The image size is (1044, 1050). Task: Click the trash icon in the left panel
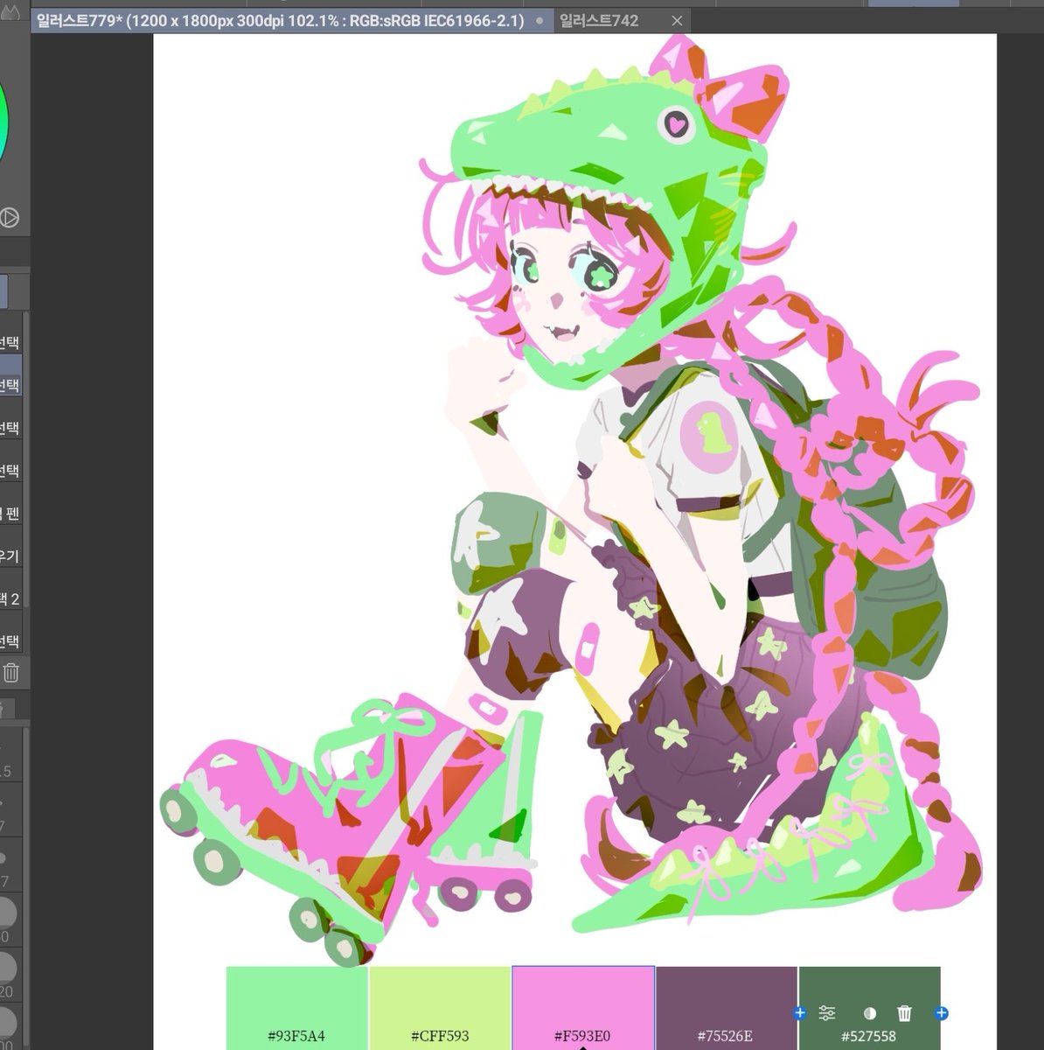click(x=10, y=672)
